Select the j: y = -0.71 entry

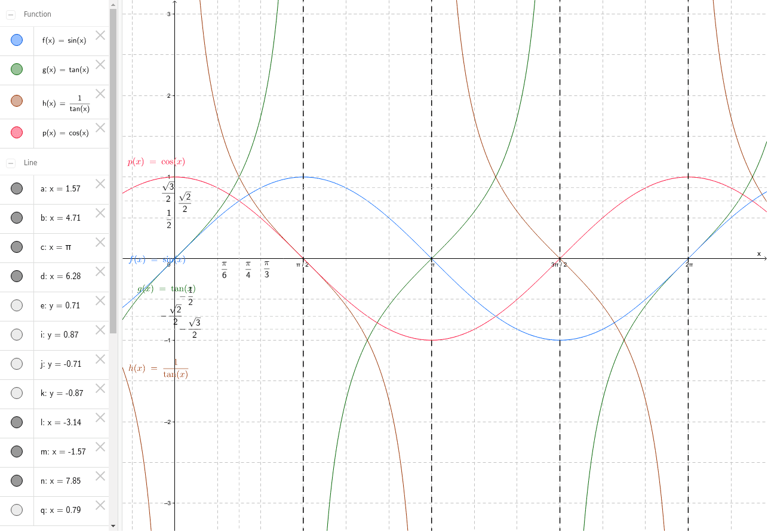pos(60,364)
